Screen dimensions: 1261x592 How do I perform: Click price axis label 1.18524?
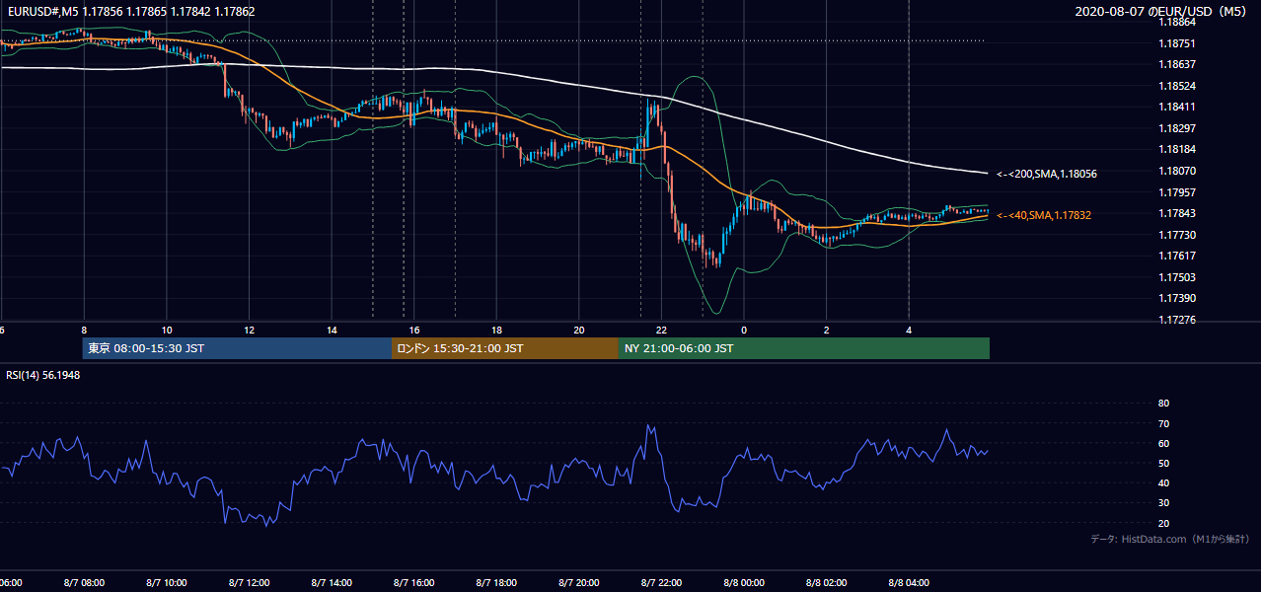pos(1179,86)
